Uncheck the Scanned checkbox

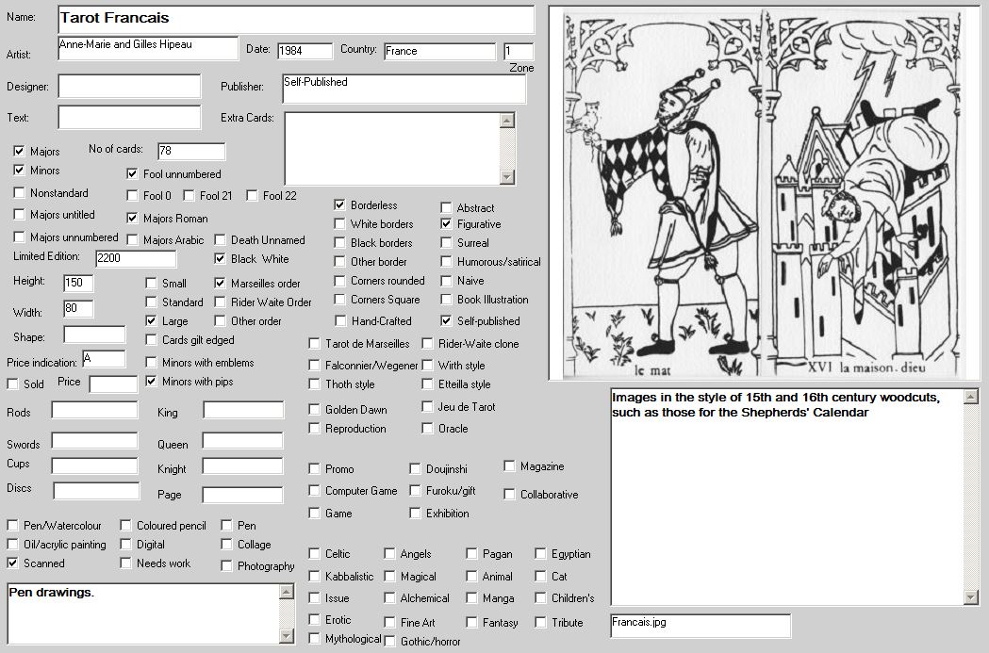coord(13,563)
